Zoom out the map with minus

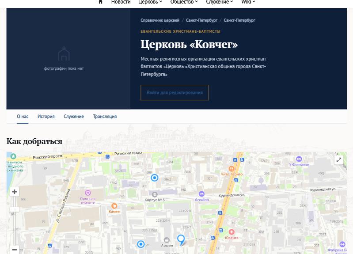click(15, 250)
